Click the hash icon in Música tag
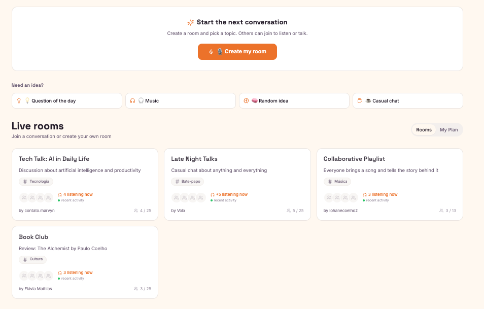The height and width of the screenshot is (309, 484). coord(330,182)
